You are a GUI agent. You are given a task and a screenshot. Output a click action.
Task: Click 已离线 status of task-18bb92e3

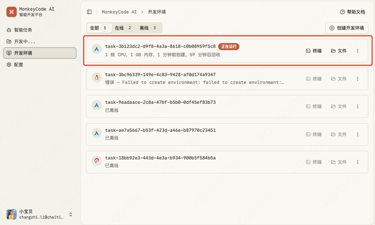tap(112, 166)
